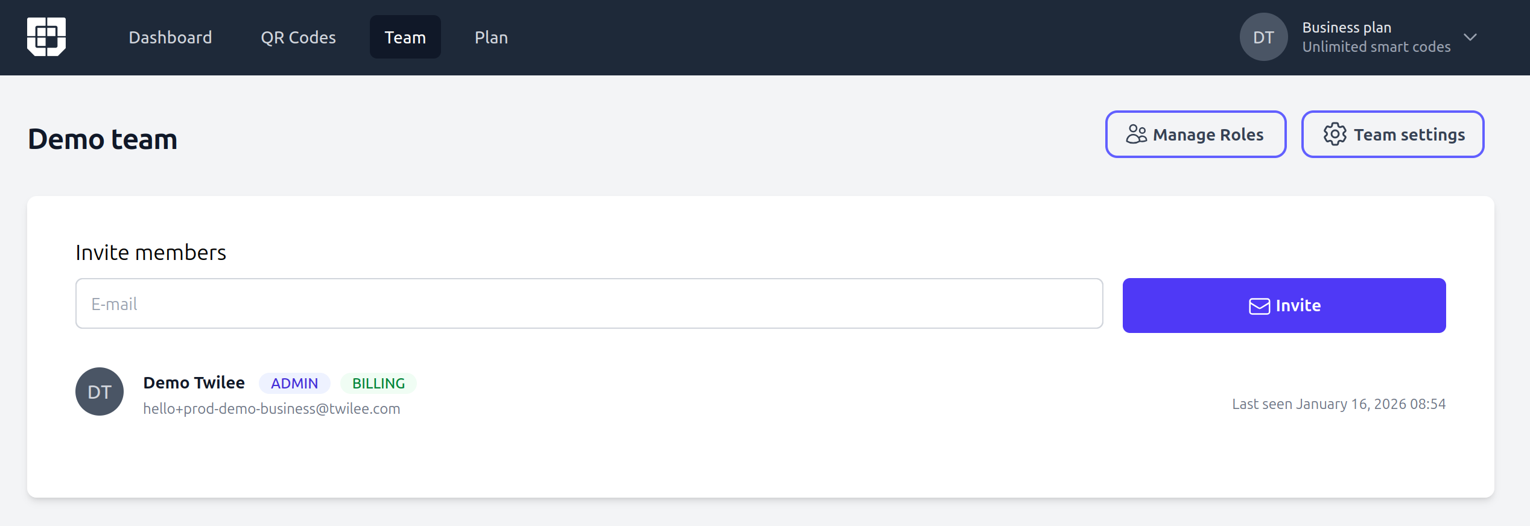This screenshot has width=1530, height=526.
Task: Focus the E-mail input field
Action: tap(589, 303)
